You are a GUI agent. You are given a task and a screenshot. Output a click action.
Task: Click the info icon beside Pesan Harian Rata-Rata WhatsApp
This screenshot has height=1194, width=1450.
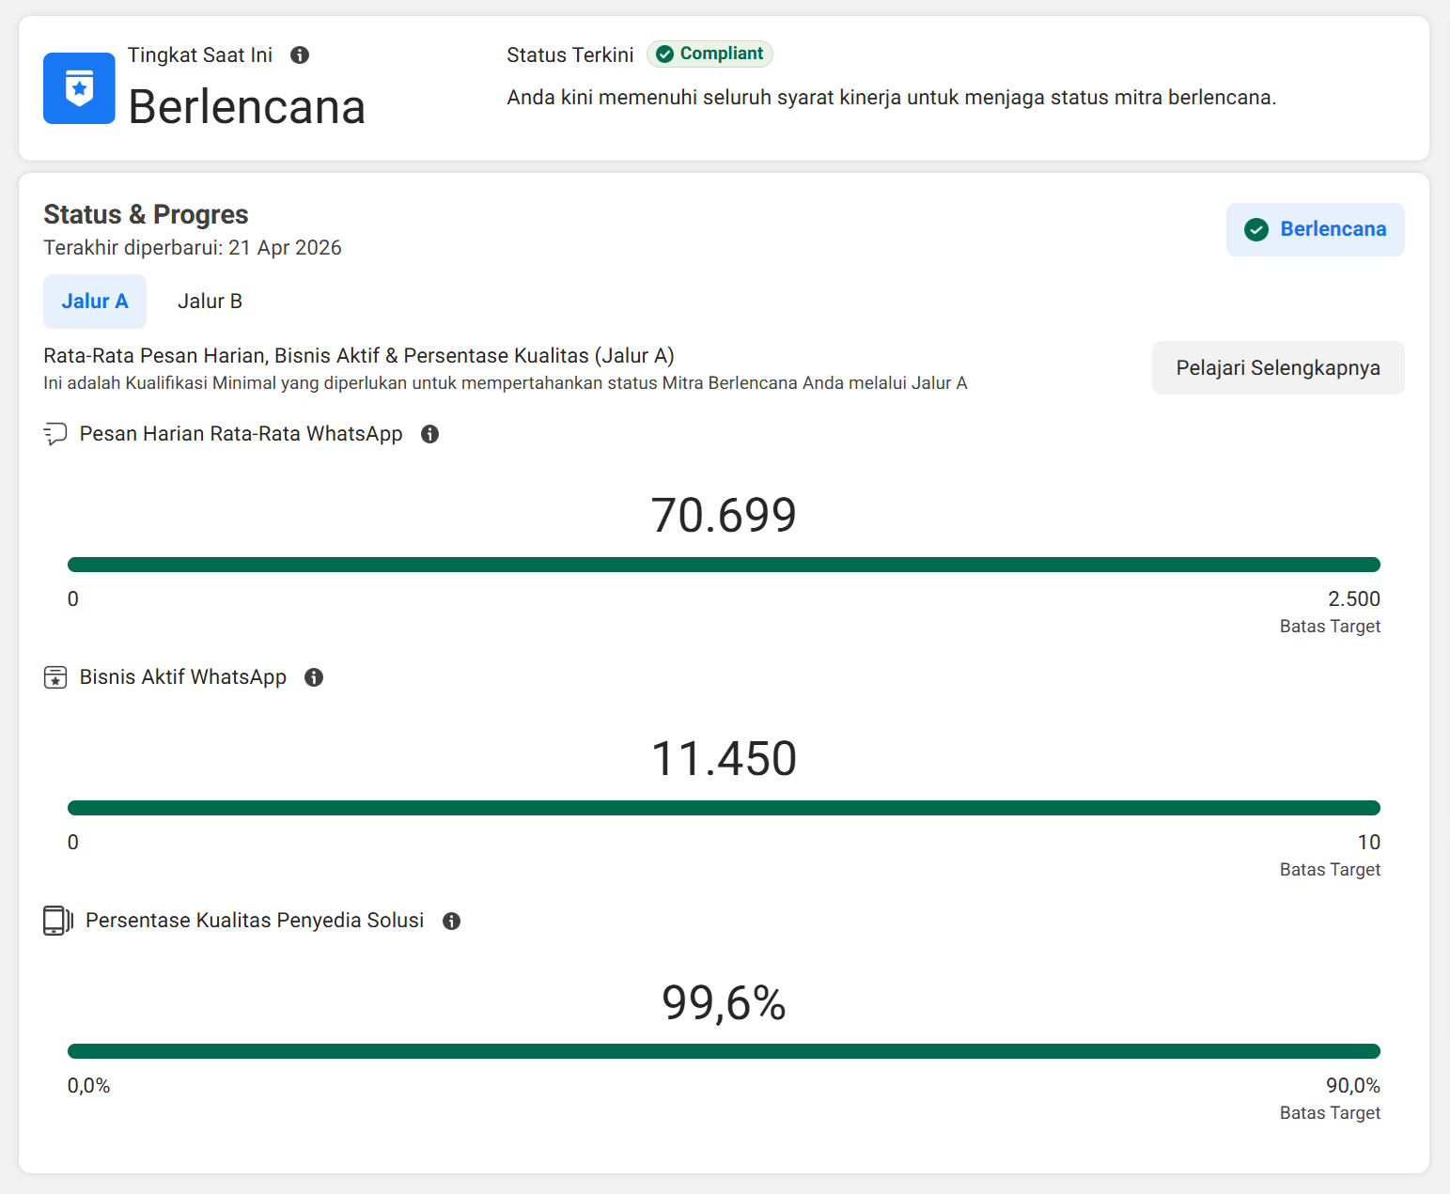(430, 434)
